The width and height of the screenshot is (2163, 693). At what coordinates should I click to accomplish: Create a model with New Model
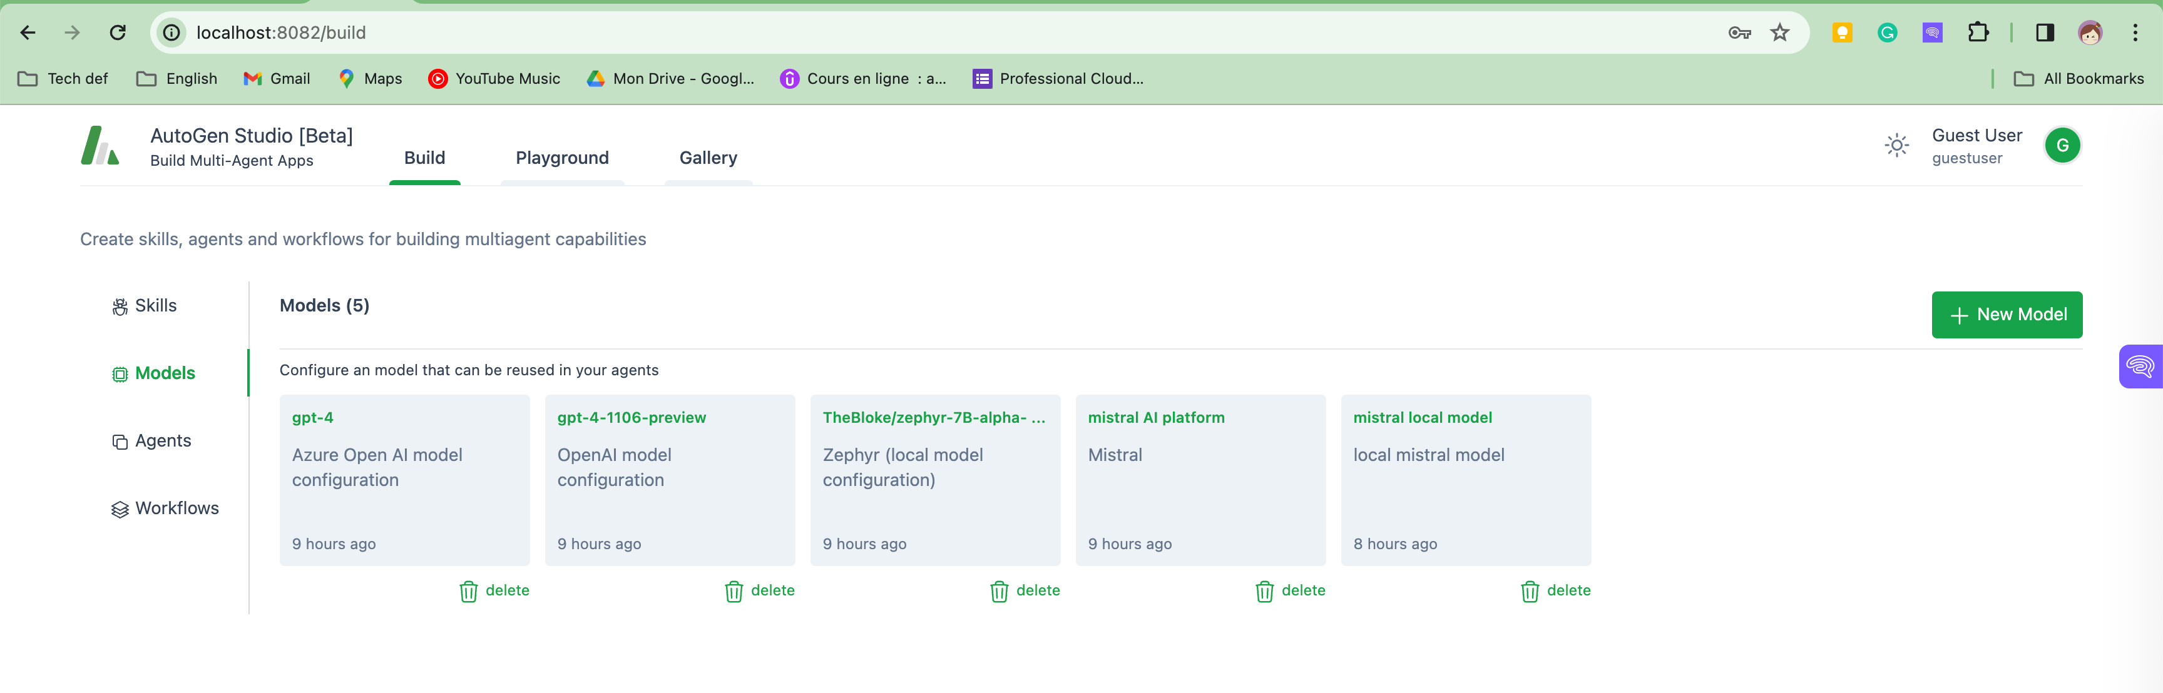pyautogui.click(x=2006, y=315)
